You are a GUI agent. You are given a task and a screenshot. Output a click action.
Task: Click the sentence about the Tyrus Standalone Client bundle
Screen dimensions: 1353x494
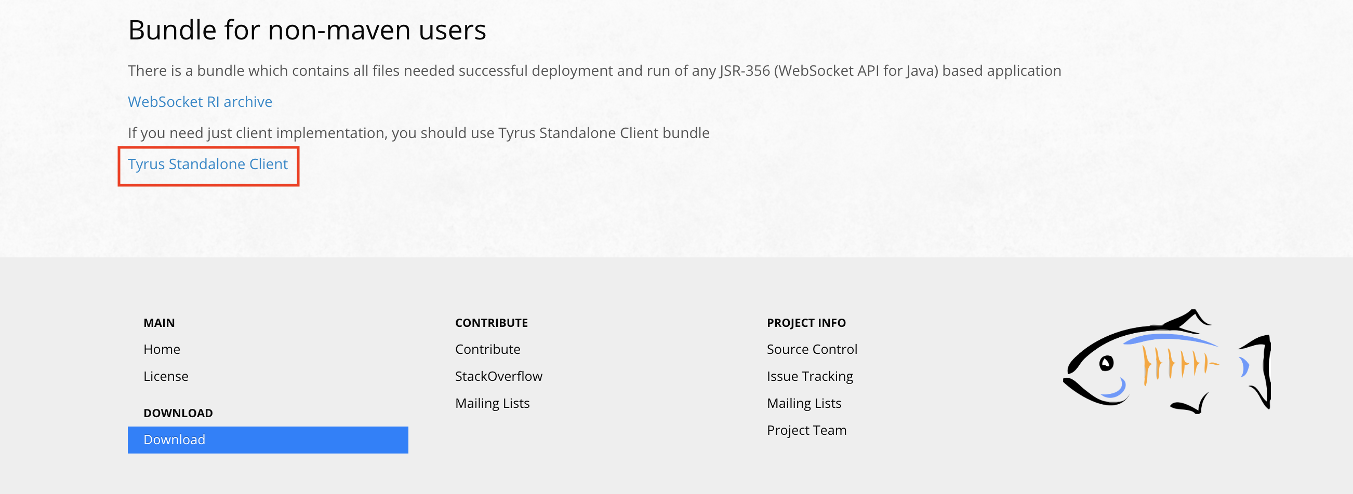click(418, 133)
